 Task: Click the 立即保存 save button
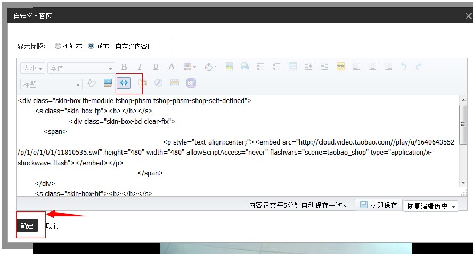(x=378, y=205)
